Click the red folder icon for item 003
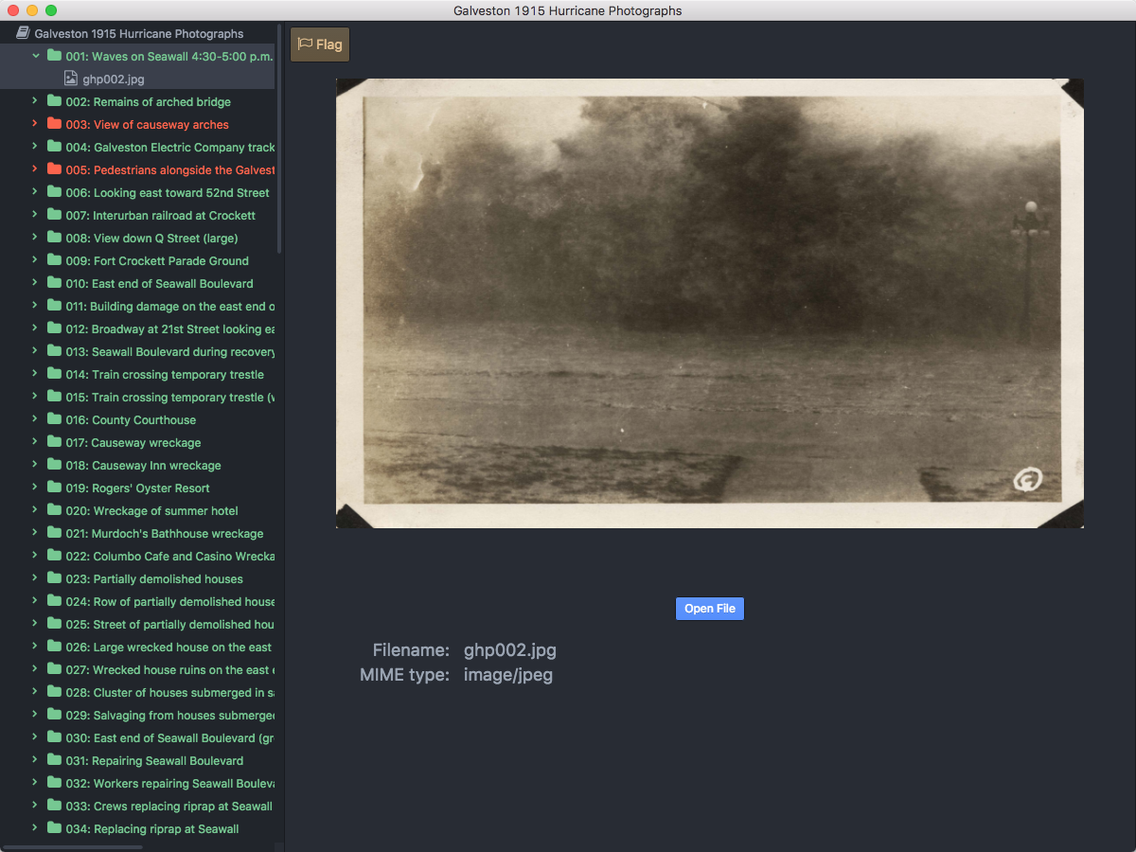 (54, 124)
